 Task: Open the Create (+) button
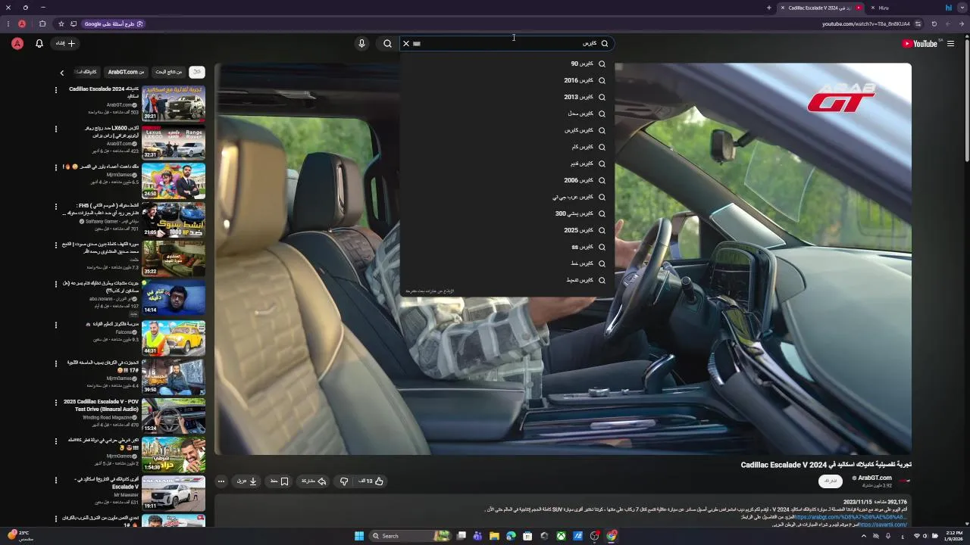tap(66, 44)
